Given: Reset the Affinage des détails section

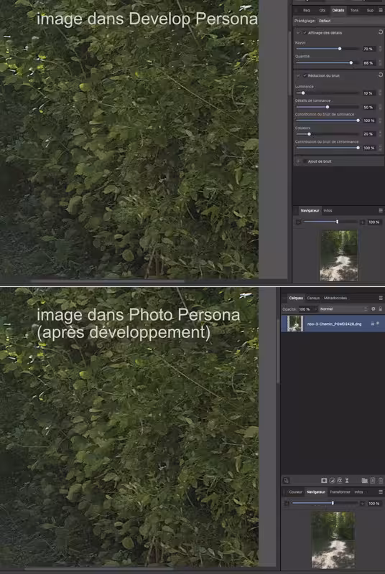Looking at the screenshot, I should (x=381, y=32).
